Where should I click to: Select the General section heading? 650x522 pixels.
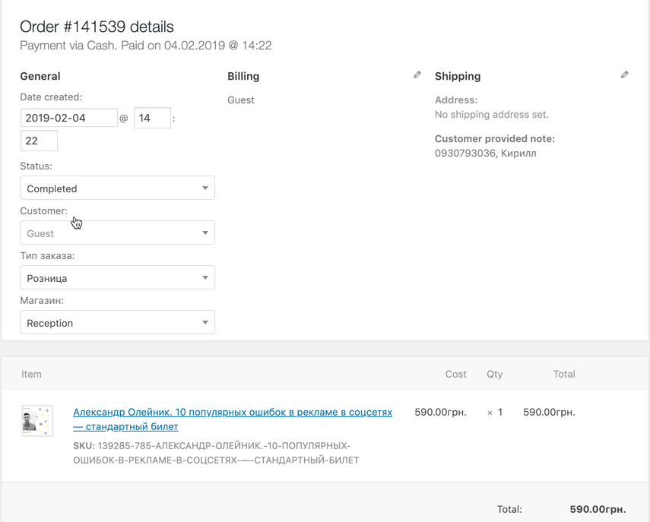pyautogui.click(x=40, y=76)
